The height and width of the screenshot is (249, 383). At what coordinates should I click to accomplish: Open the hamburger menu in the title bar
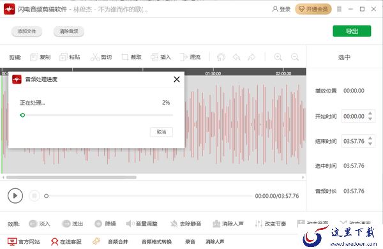tap(339, 10)
